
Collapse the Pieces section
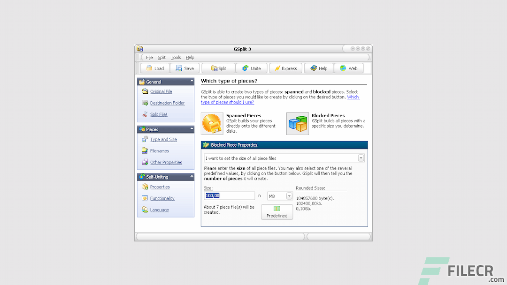(192, 129)
